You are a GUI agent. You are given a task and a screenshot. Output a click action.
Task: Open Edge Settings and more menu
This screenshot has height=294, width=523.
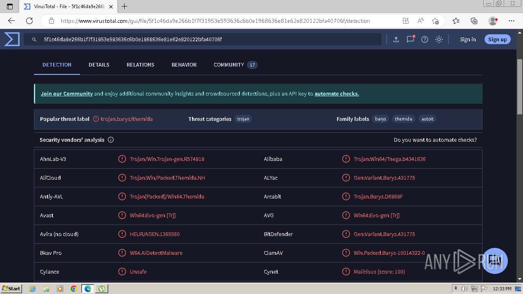coord(512,21)
